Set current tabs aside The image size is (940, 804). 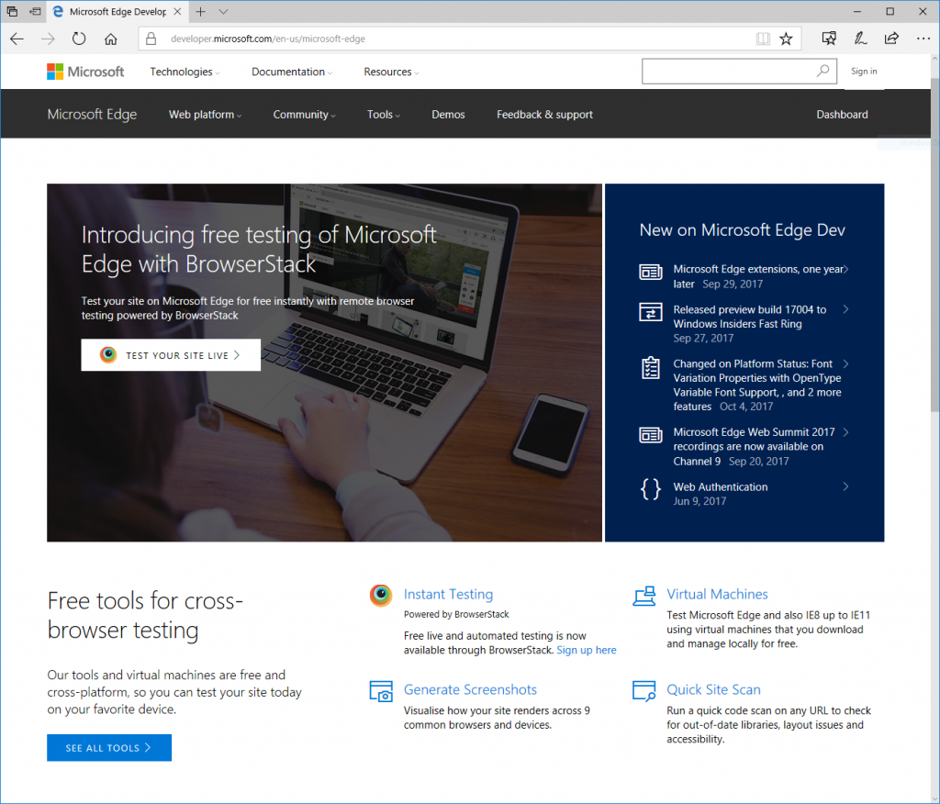pos(12,11)
